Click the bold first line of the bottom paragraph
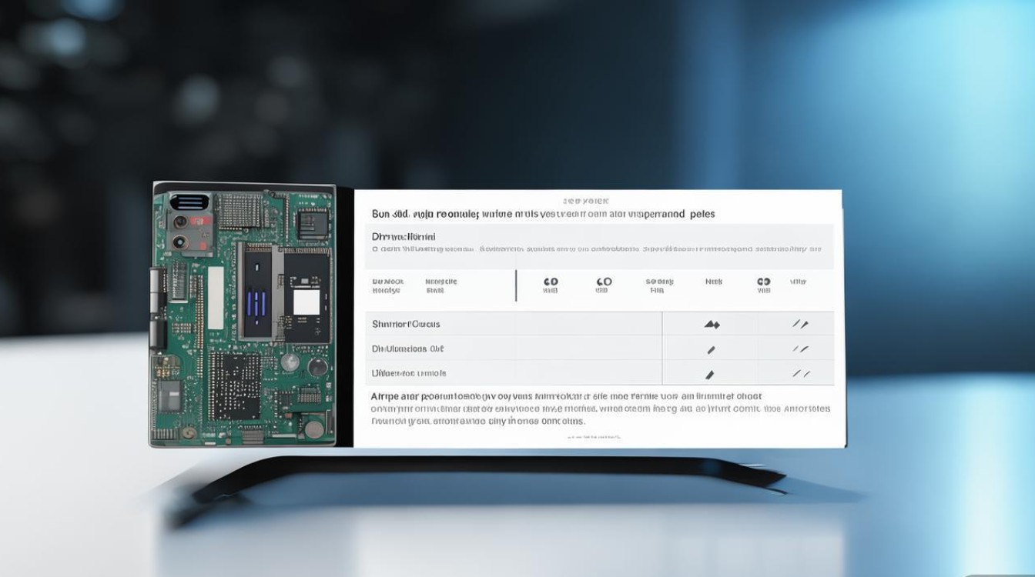The width and height of the screenshot is (1035, 577). (x=566, y=396)
